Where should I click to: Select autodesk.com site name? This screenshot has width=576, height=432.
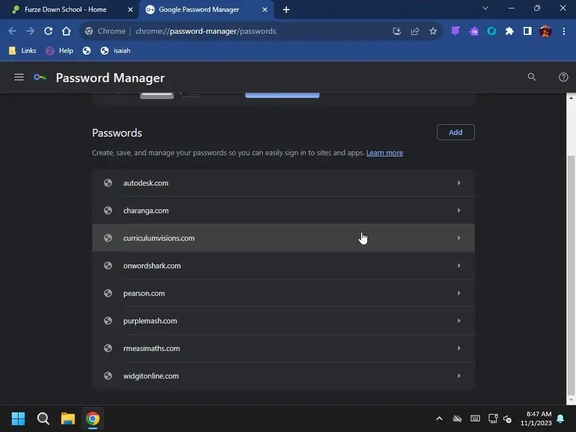coord(146,183)
